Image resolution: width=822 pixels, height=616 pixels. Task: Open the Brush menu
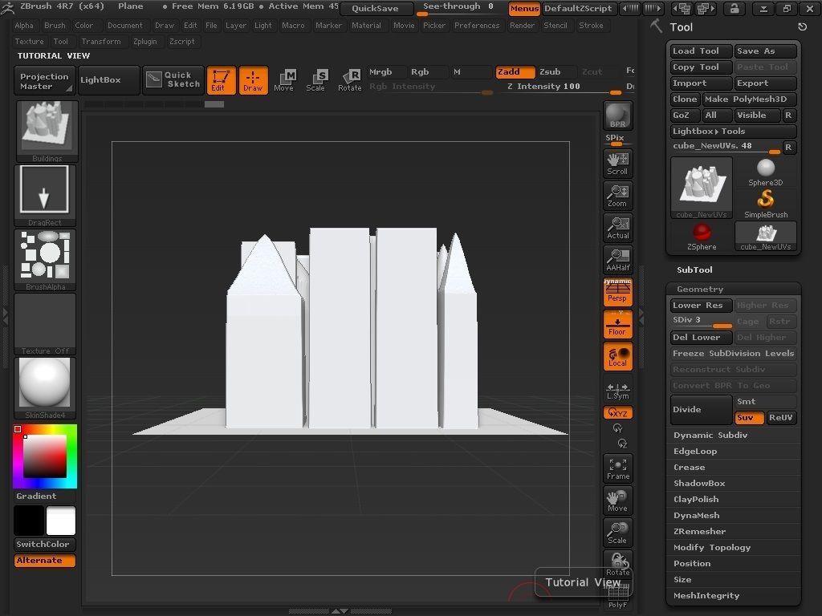(x=55, y=25)
